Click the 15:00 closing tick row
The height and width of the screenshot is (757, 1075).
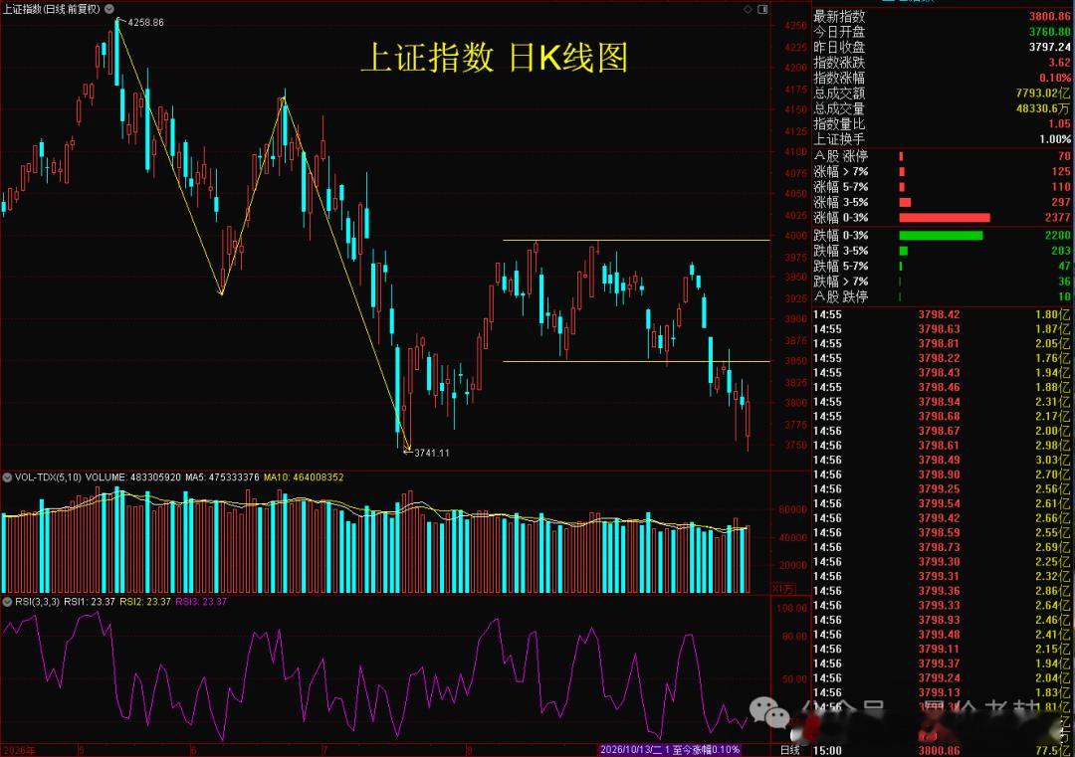[942, 750]
